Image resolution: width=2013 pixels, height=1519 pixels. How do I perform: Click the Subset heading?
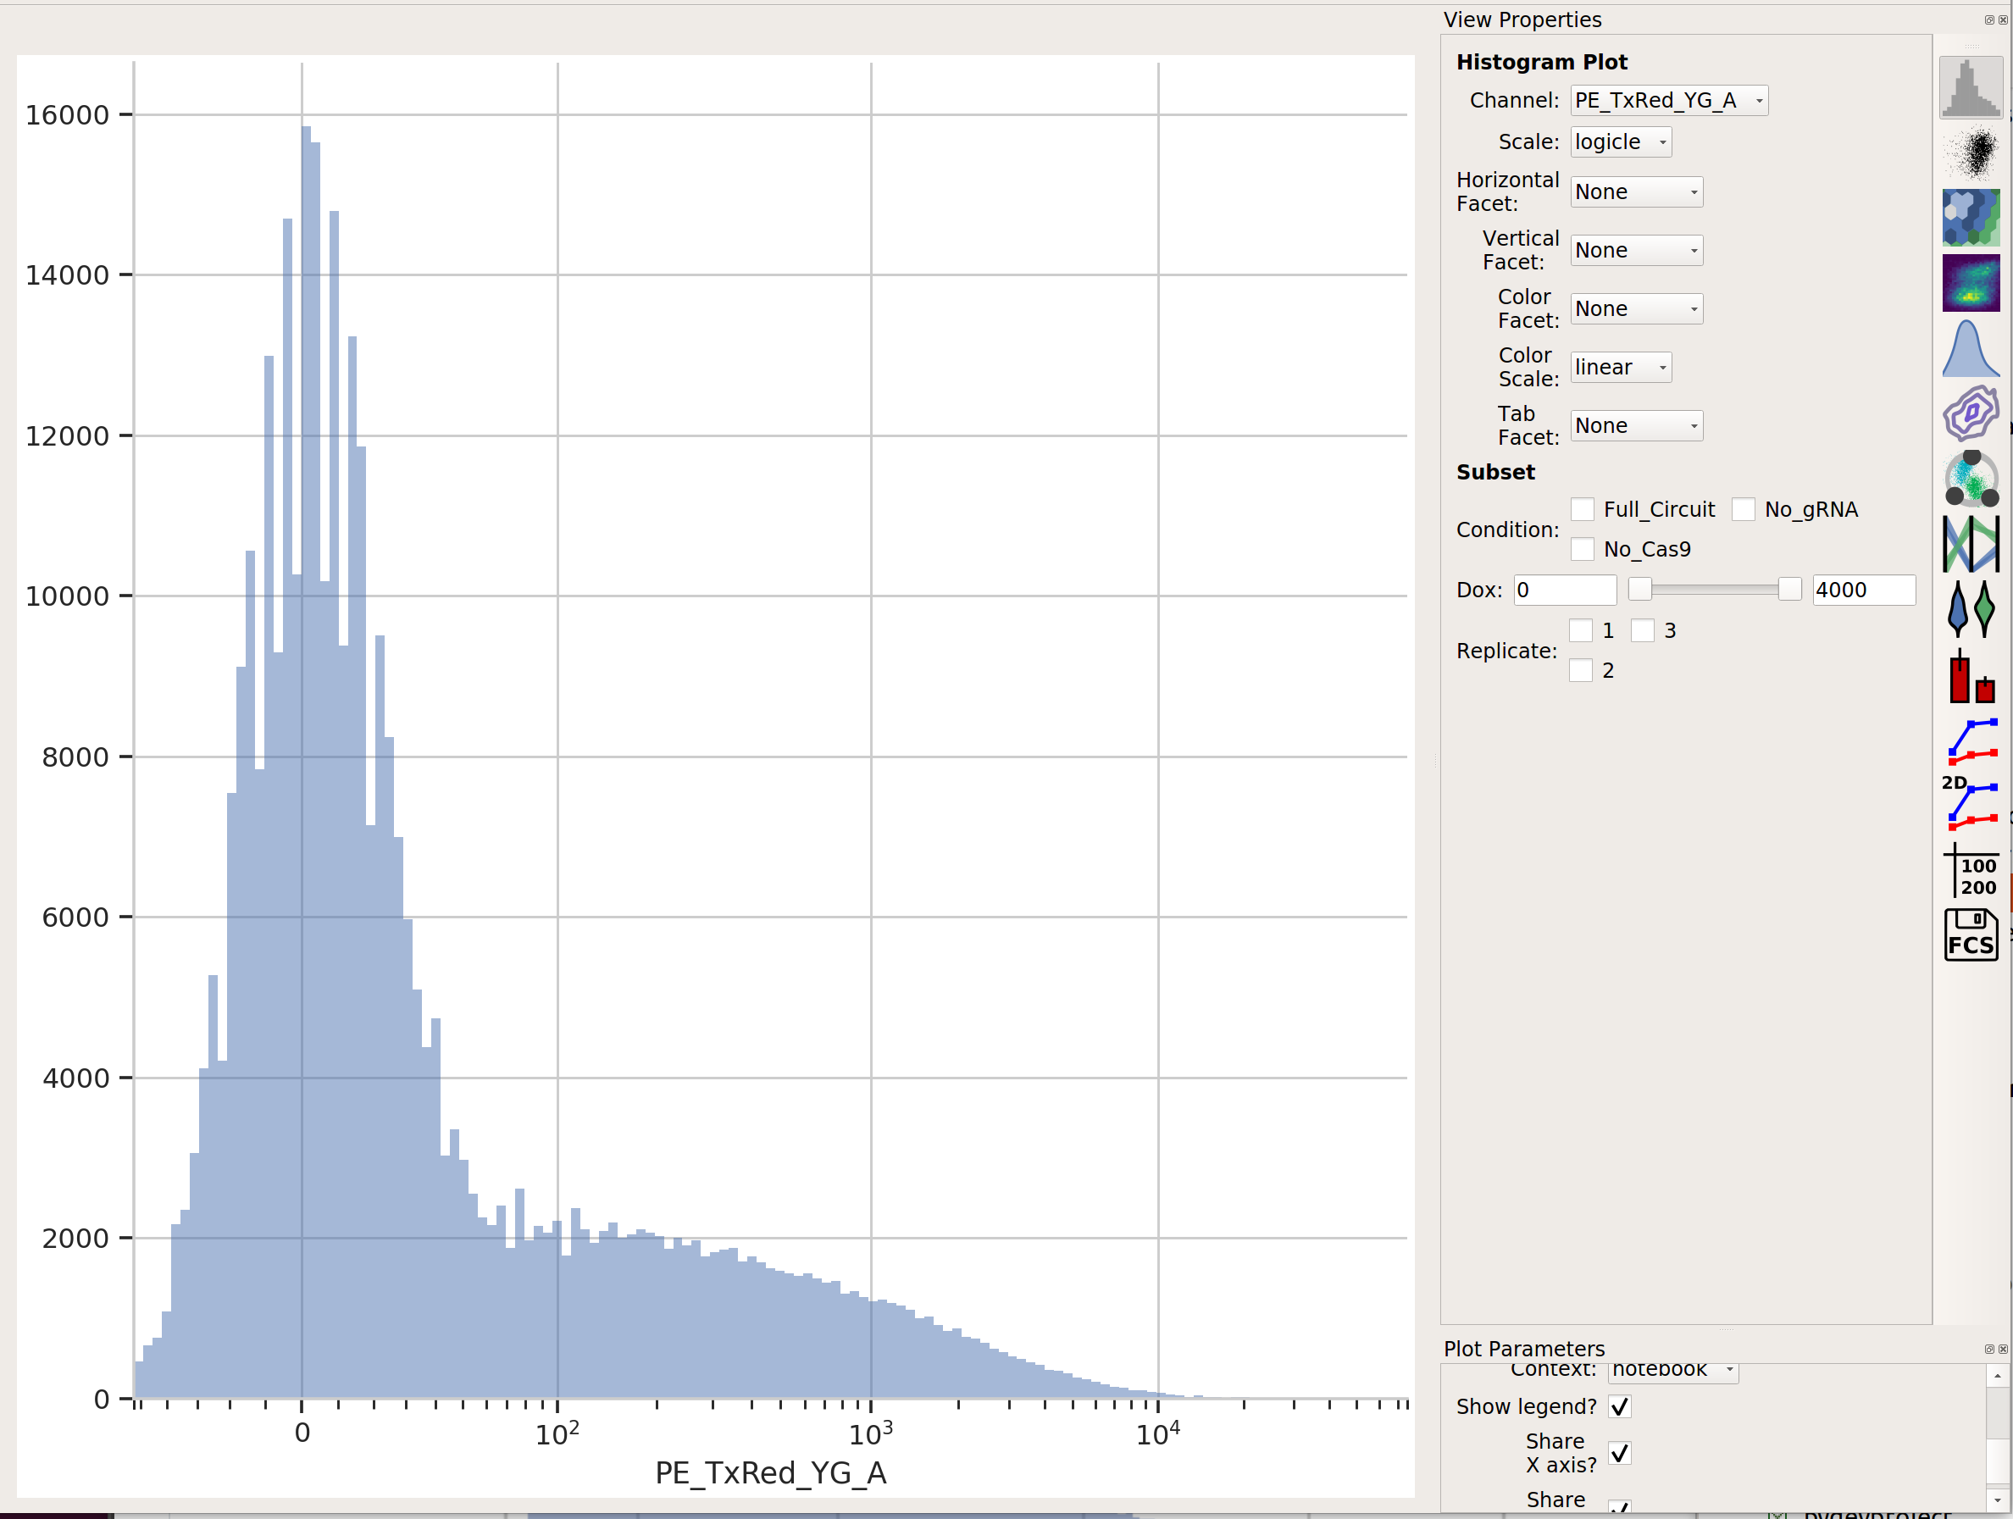(1495, 473)
